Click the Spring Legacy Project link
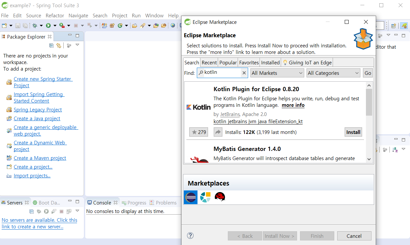 (x=38, y=109)
